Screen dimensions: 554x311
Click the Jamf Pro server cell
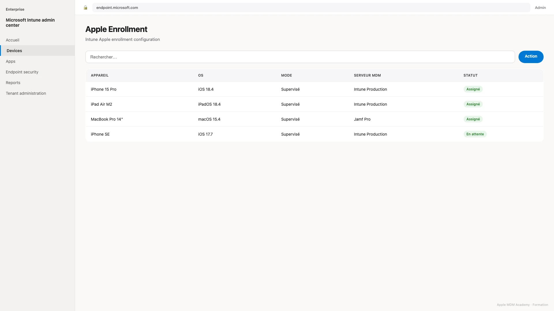click(362, 119)
